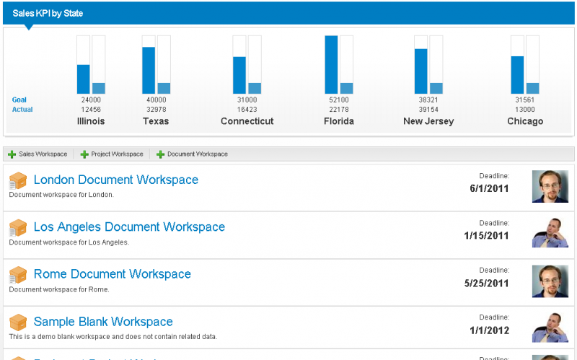The height and width of the screenshot is (360, 577).
Task: Click the deadline date 1/15/2011
Action: coord(486,236)
